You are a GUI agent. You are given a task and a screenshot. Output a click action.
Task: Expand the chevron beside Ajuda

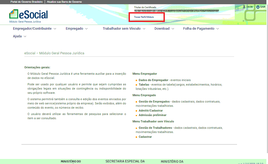25,37
